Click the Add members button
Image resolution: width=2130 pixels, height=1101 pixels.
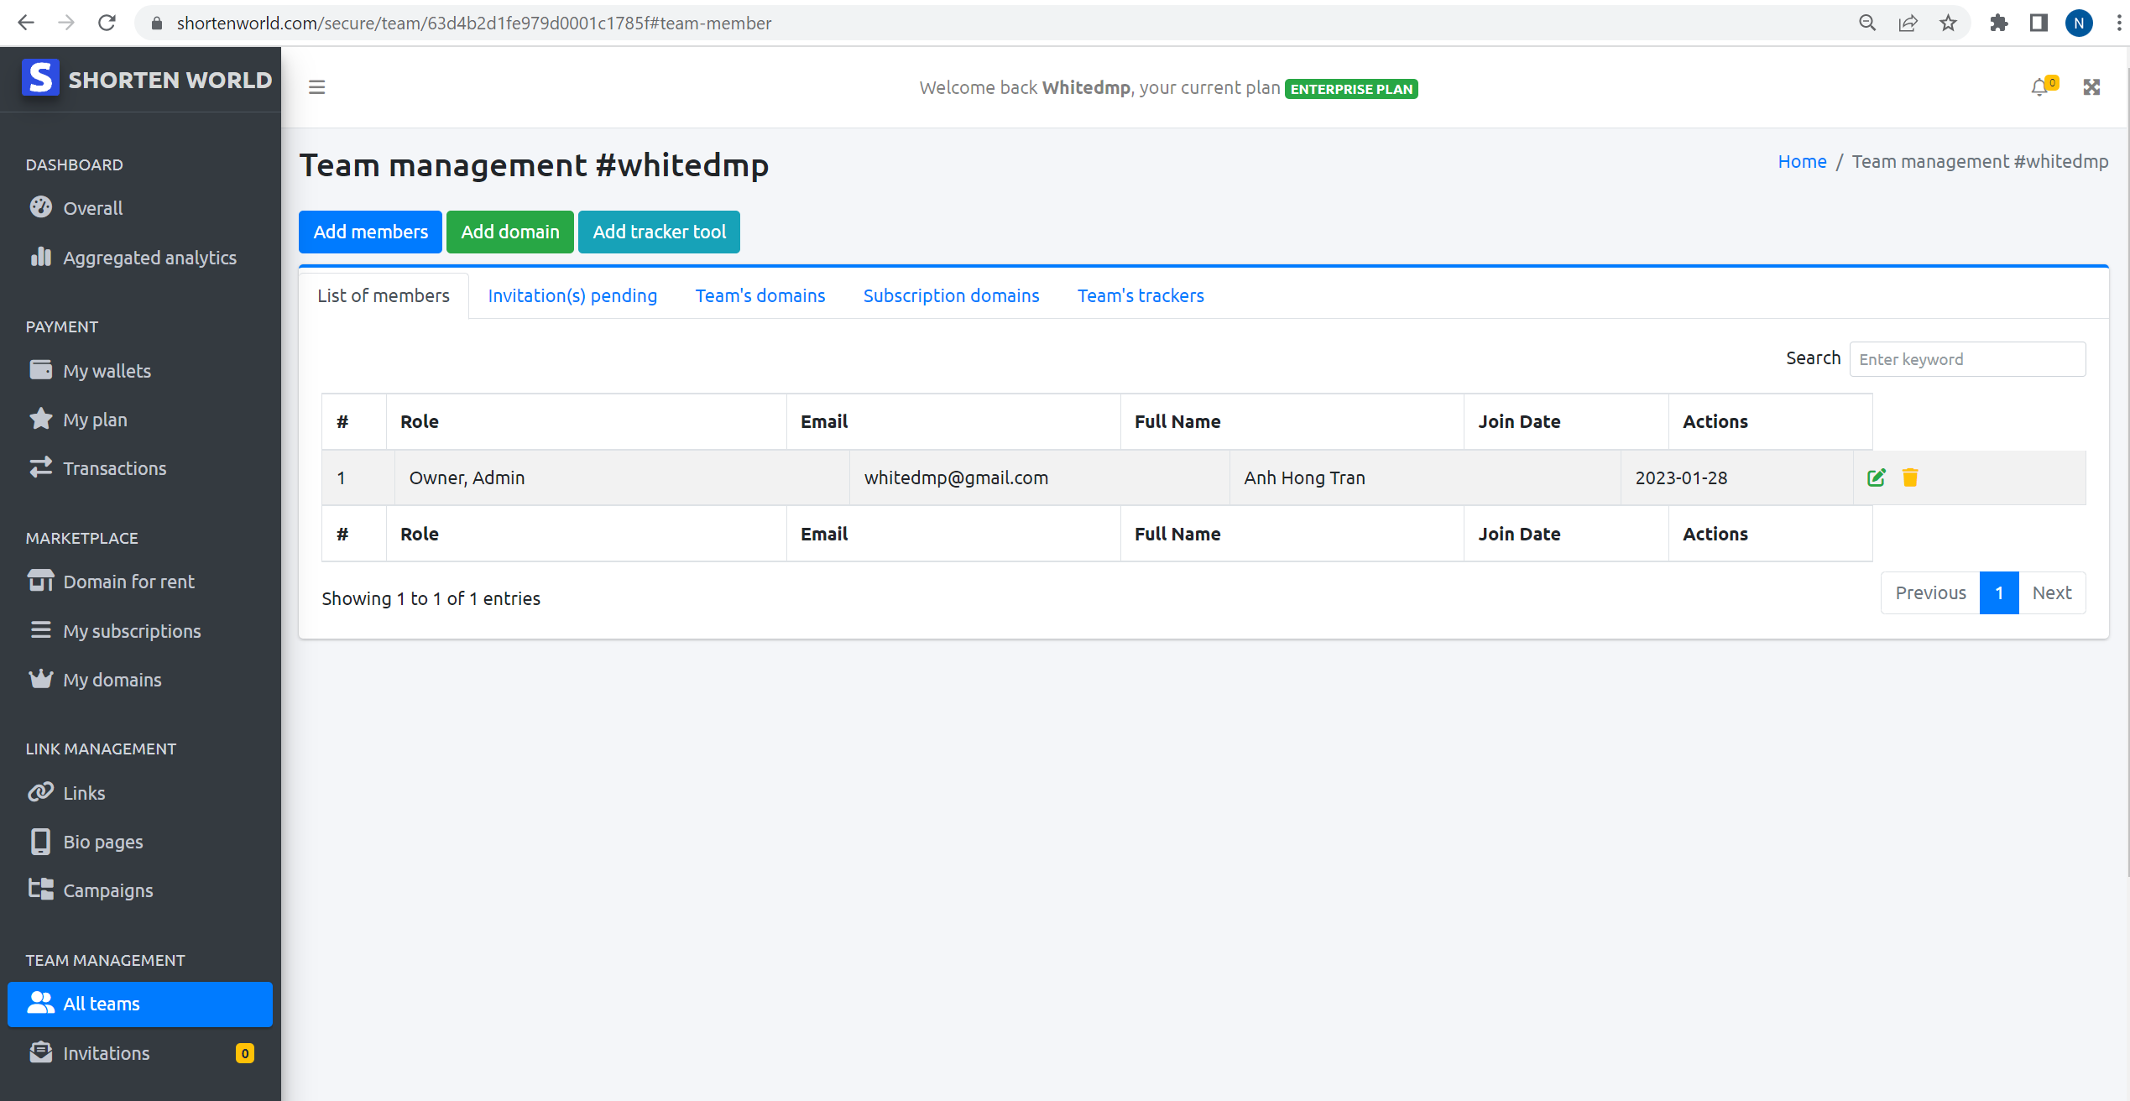tap(371, 232)
